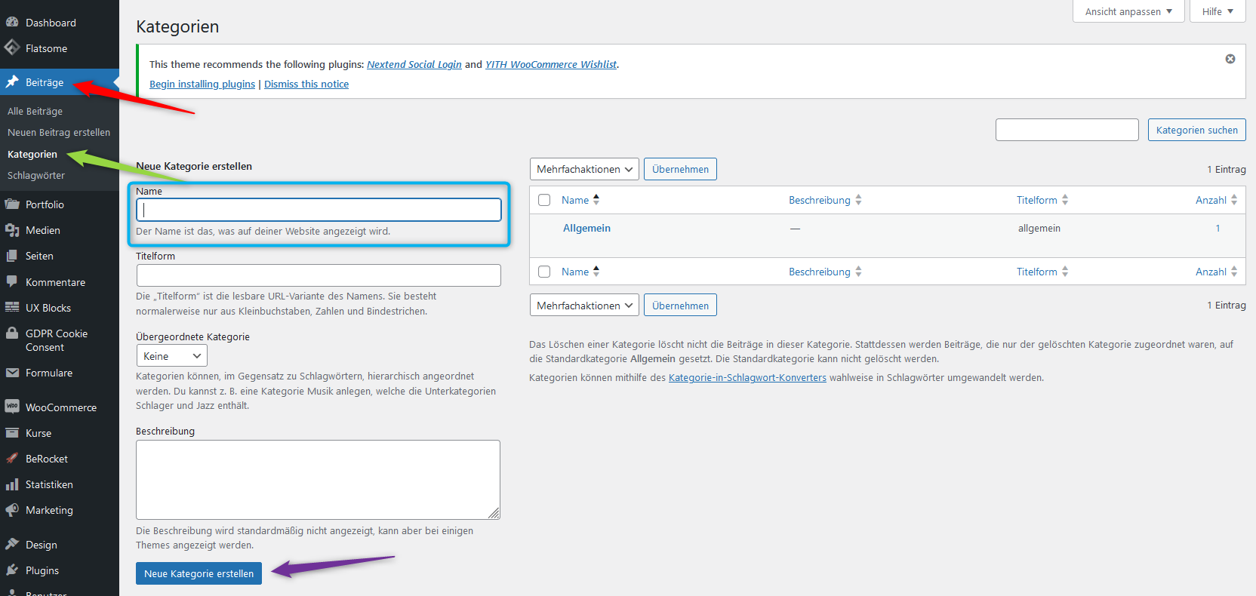Click the Portfolio folder icon
1256x596 pixels.
[12, 204]
